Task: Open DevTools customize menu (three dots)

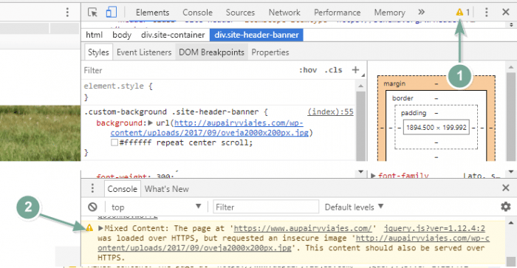Action: pyautogui.click(x=486, y=13)
